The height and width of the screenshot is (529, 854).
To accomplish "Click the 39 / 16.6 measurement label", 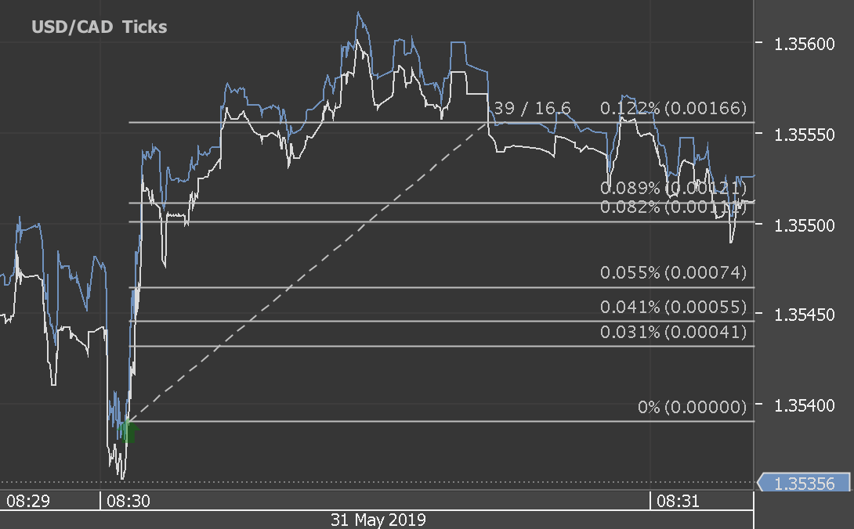I will (x=532, y=108).
